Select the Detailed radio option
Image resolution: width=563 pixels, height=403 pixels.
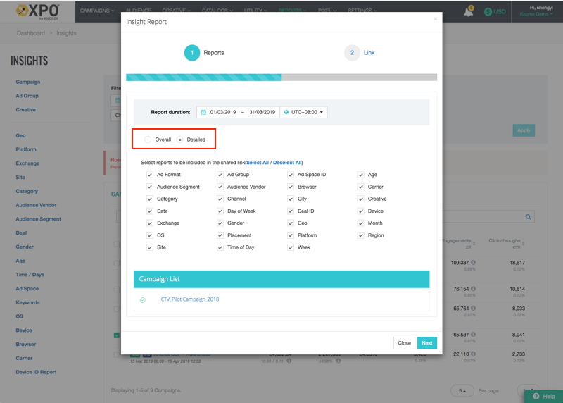point(180,139)
